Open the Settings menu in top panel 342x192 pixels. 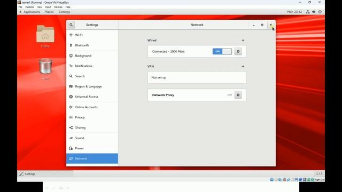[64, 12]
